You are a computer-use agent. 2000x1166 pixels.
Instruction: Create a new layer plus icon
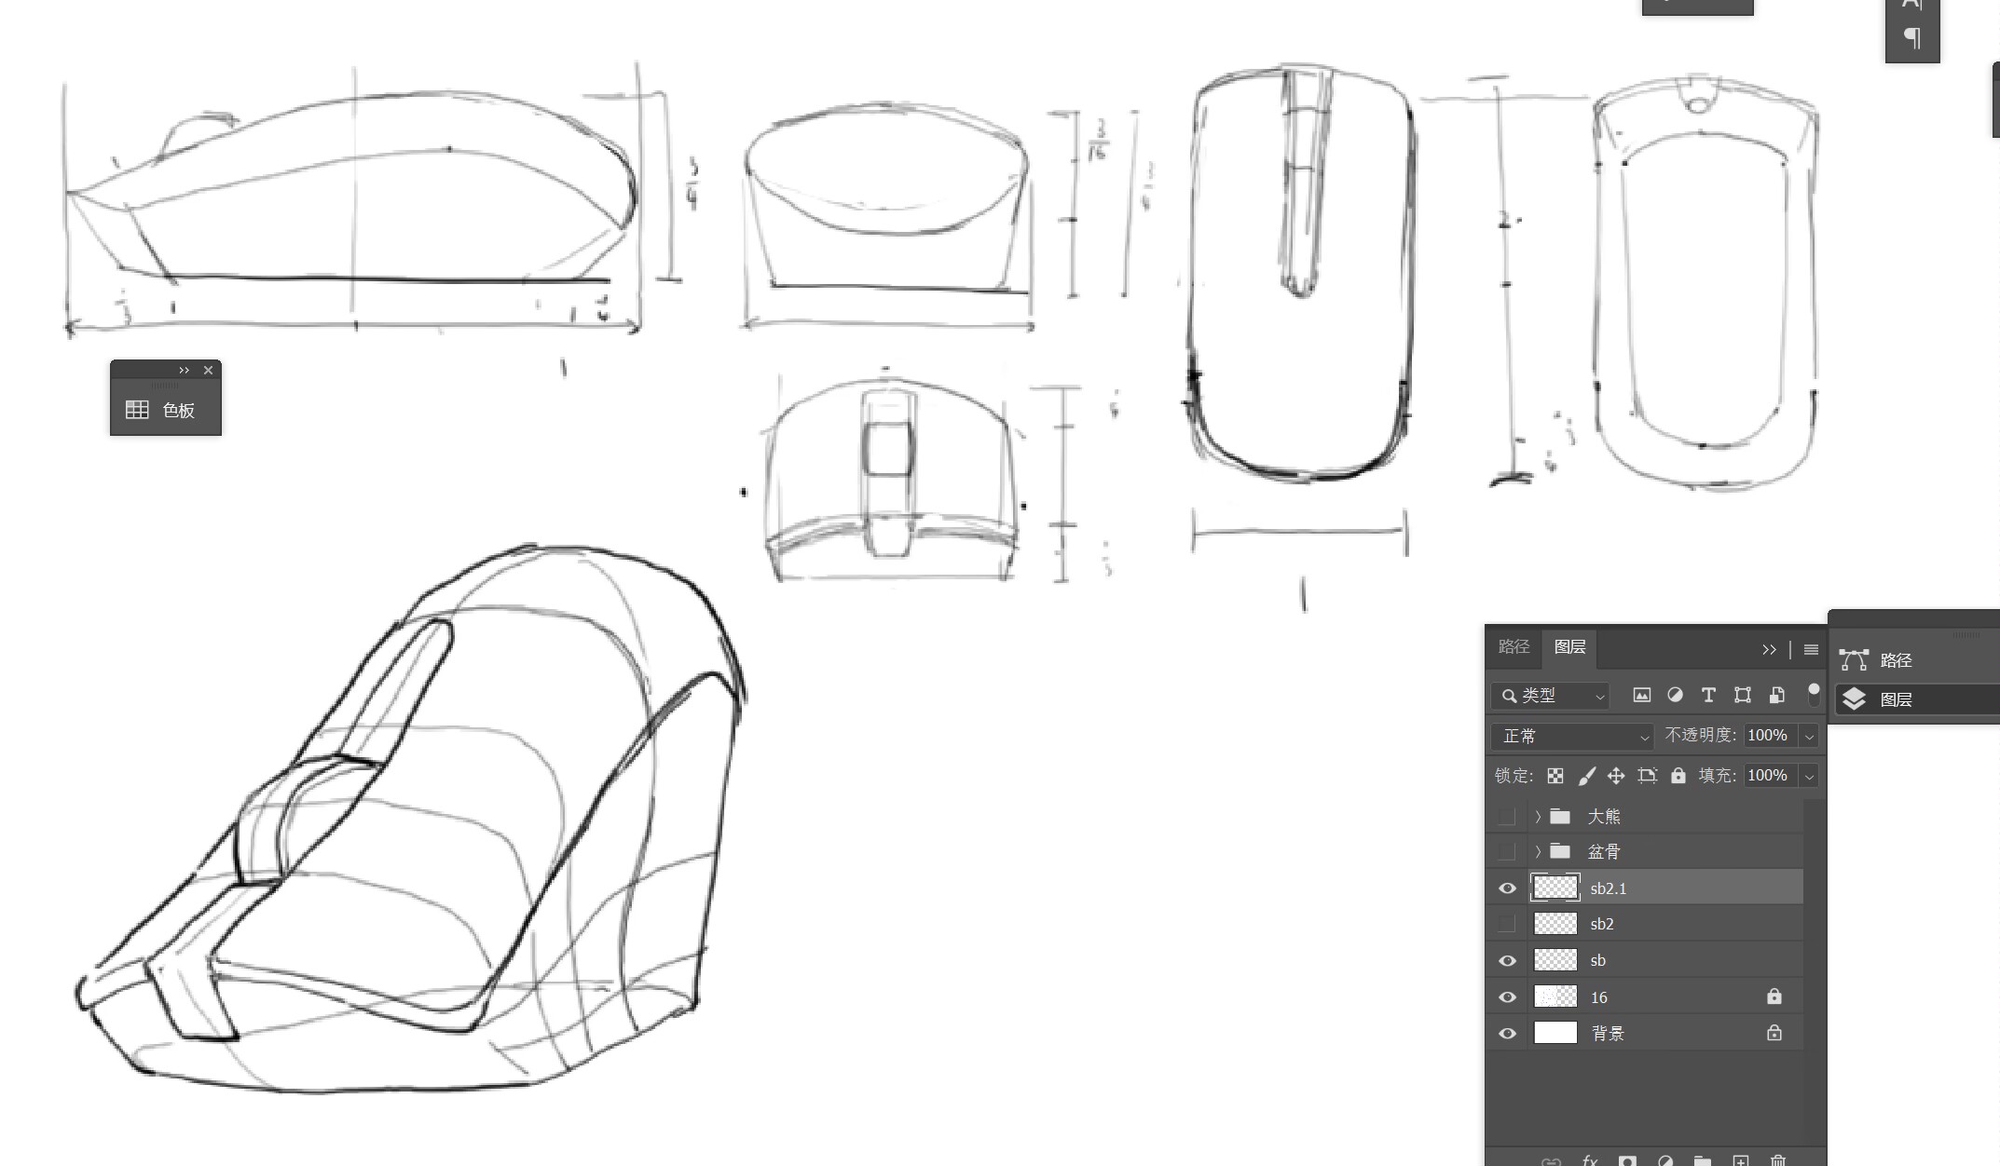(1740, 1160)
